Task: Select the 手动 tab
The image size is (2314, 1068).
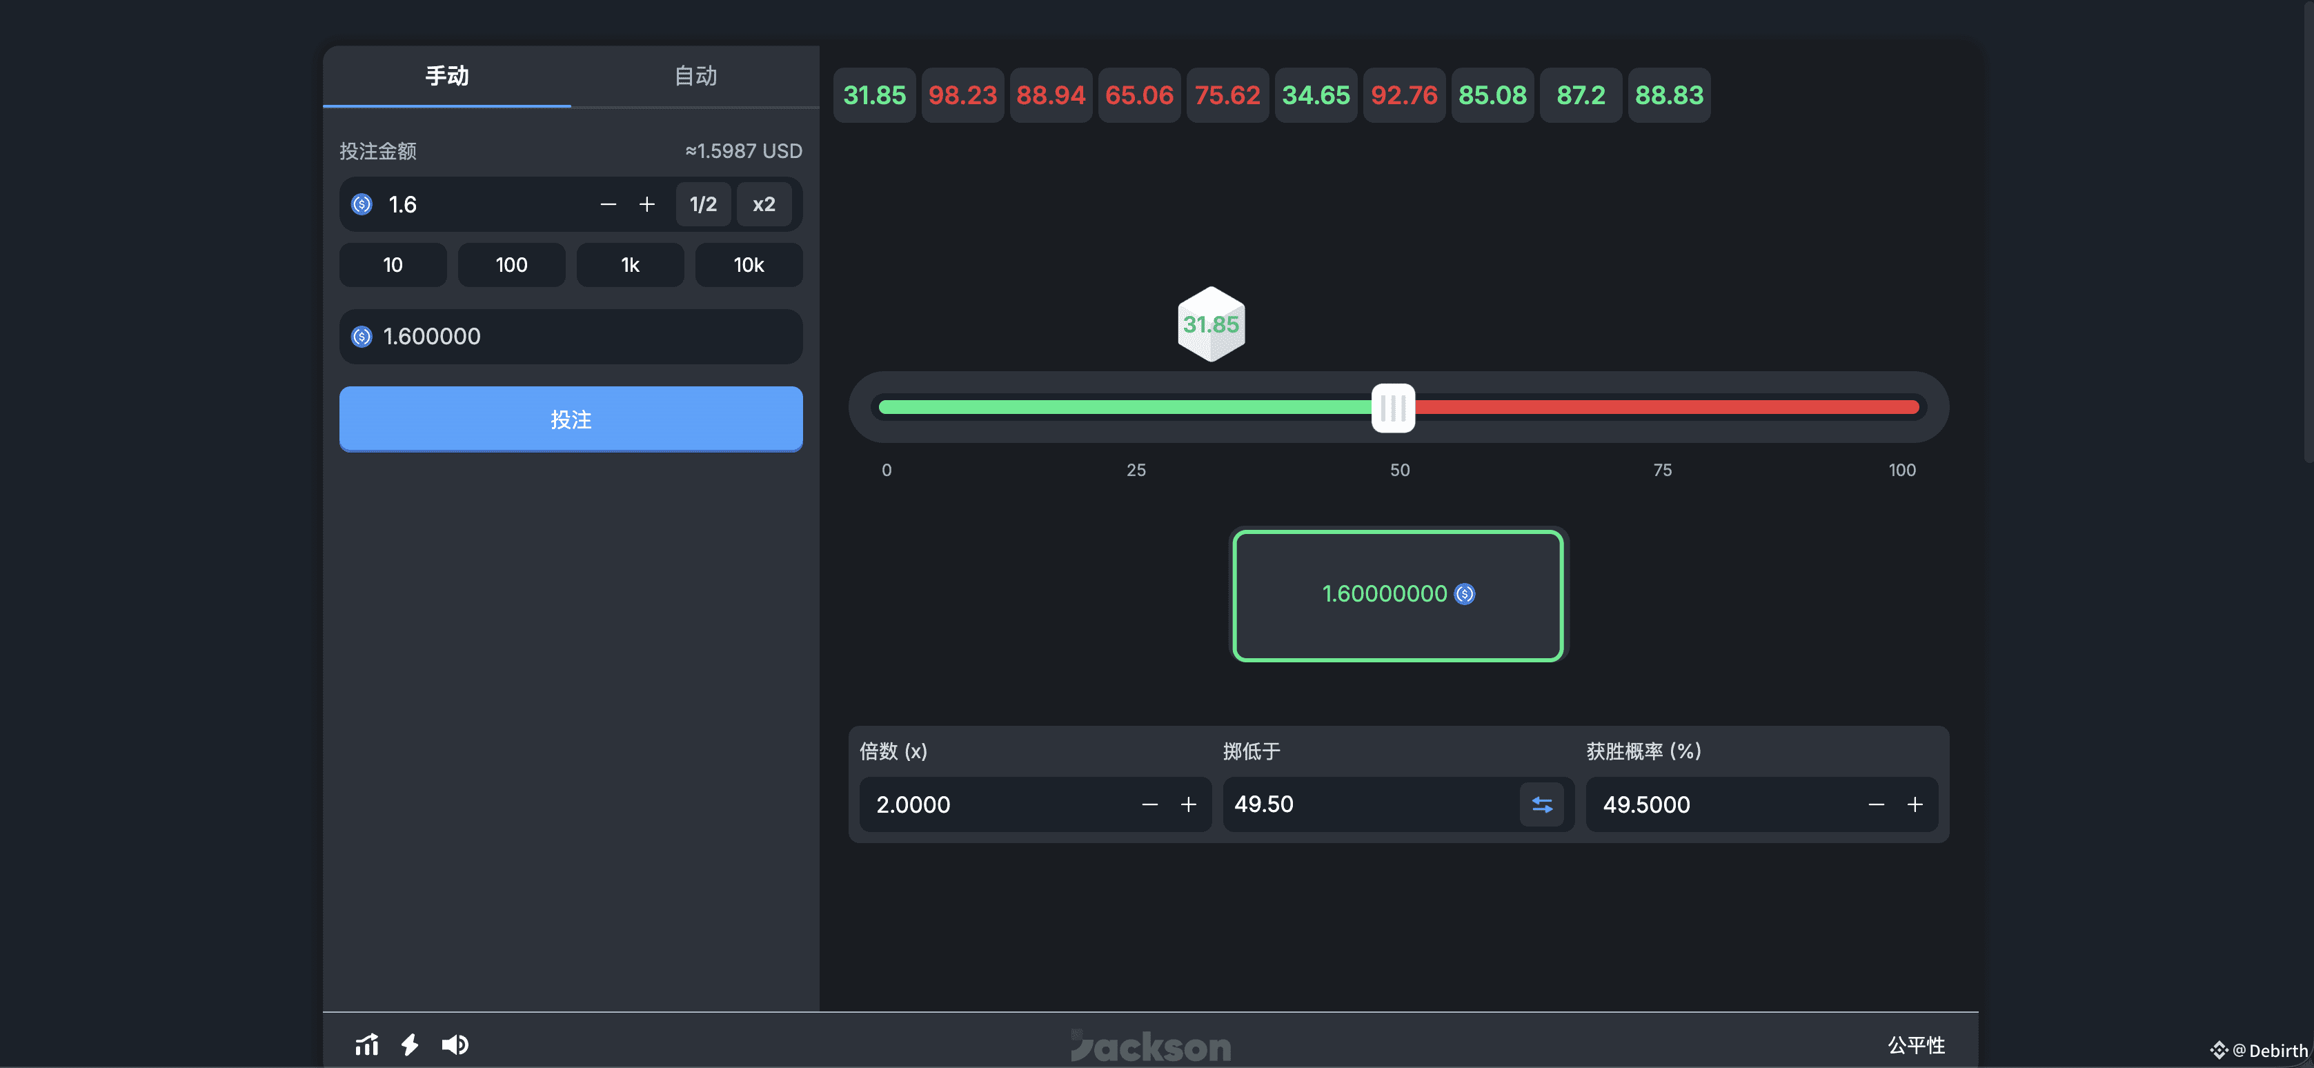Action: pos(446,77)
